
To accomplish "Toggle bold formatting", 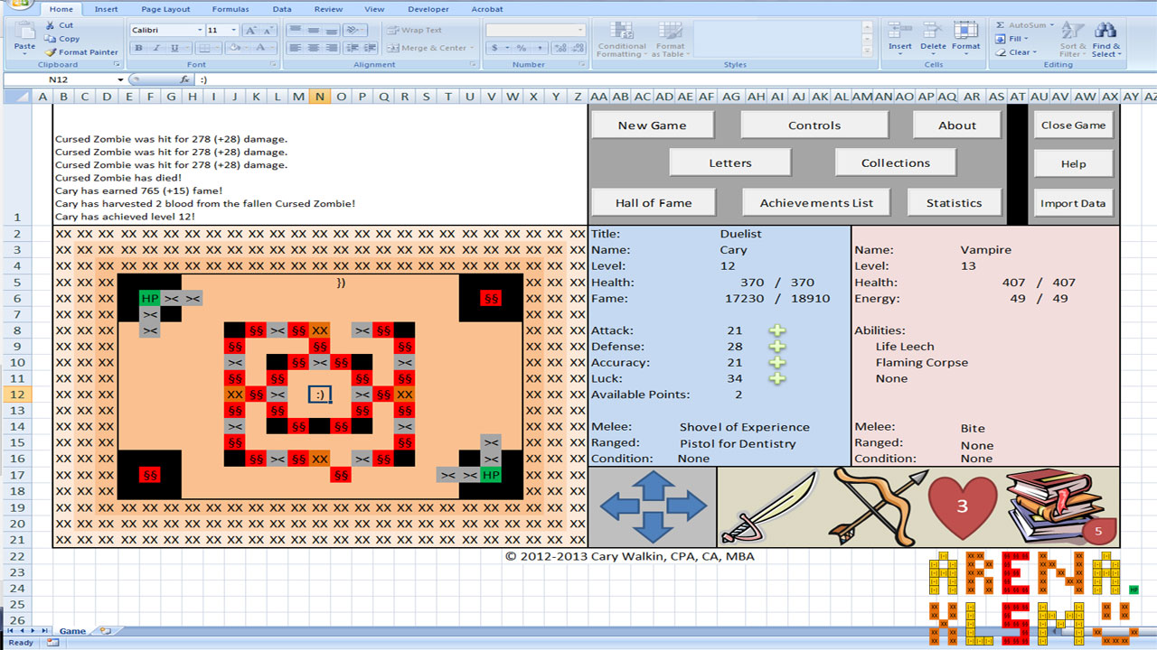I will (137, 47).
